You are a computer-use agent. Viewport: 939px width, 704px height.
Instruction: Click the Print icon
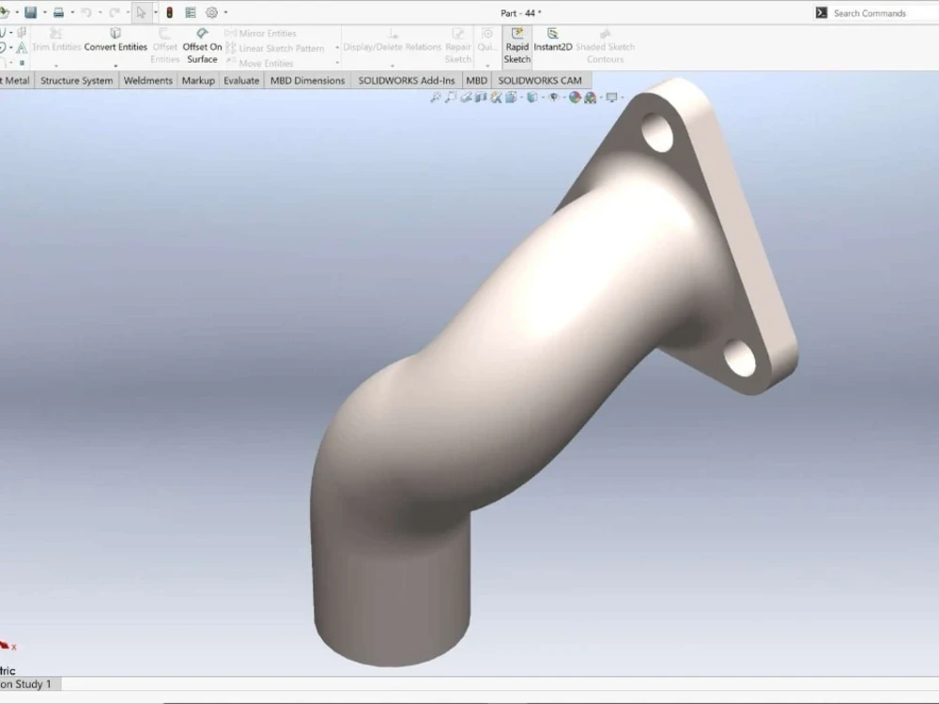click(58, 12)
